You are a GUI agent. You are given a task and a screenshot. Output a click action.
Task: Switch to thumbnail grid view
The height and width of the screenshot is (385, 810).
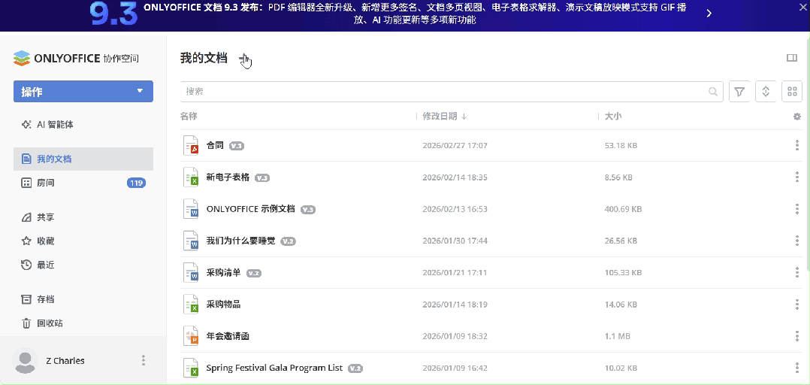click(x=792, y=92)
